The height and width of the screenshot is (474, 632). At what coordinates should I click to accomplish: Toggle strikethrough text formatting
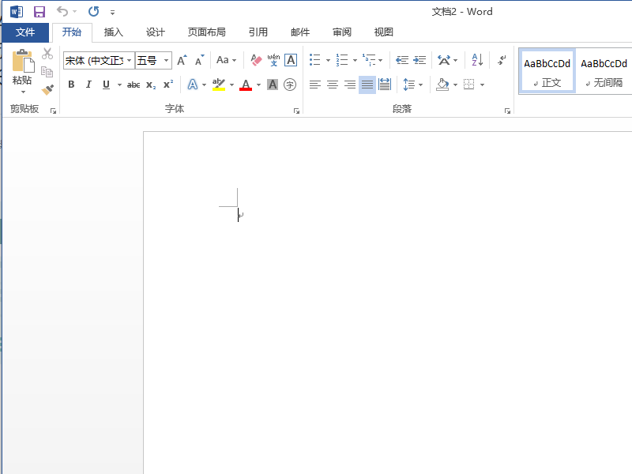(134, 85)
